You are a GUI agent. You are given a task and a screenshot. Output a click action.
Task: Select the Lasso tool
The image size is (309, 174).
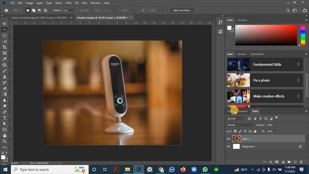[4, 35]
